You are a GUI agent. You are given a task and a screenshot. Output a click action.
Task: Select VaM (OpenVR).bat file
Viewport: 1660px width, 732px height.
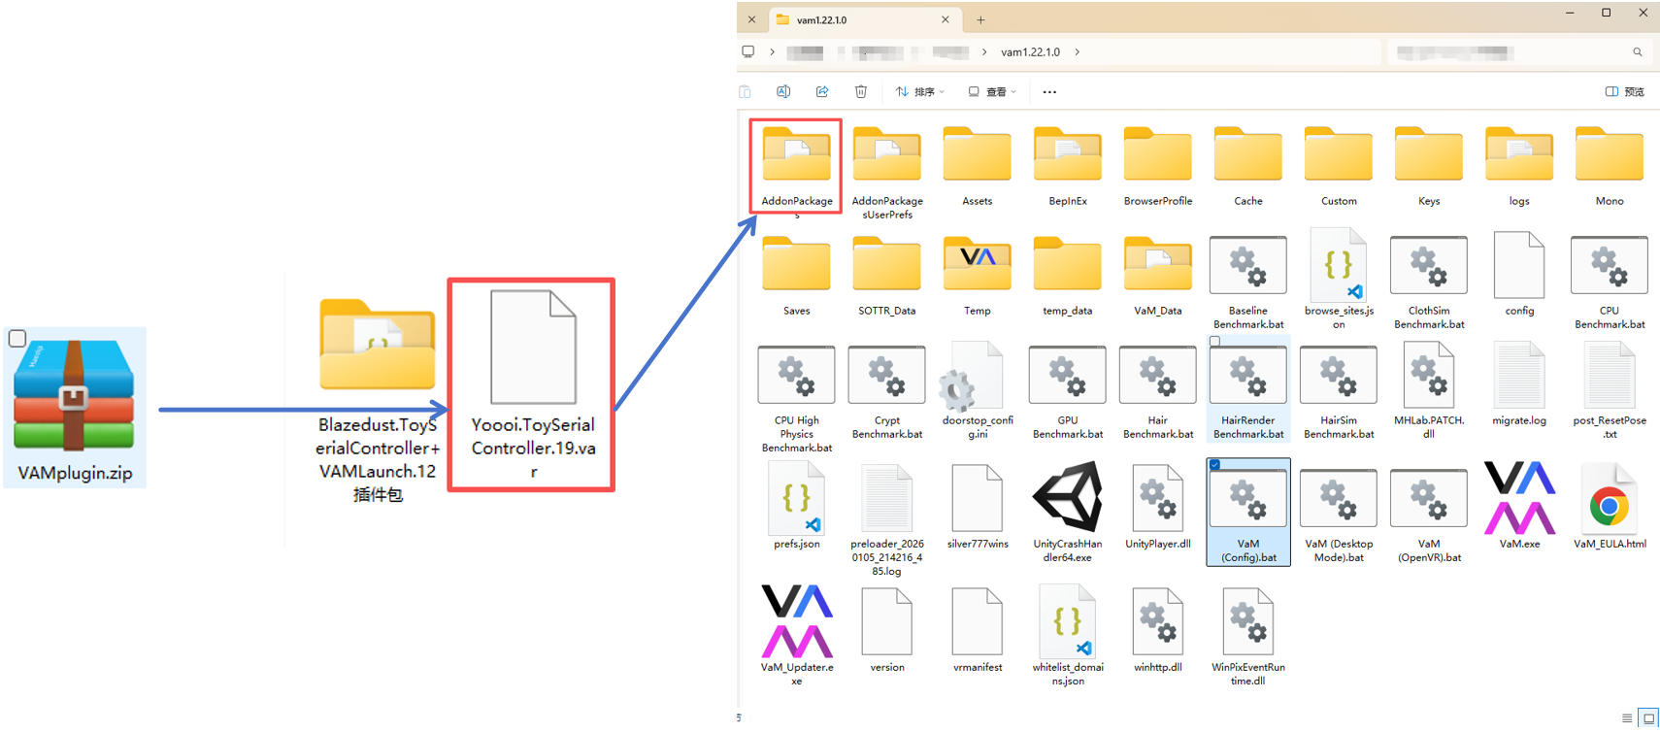click(1428, 515)
